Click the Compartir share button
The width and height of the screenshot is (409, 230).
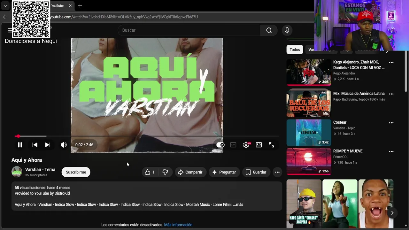(x=190, y=172)
